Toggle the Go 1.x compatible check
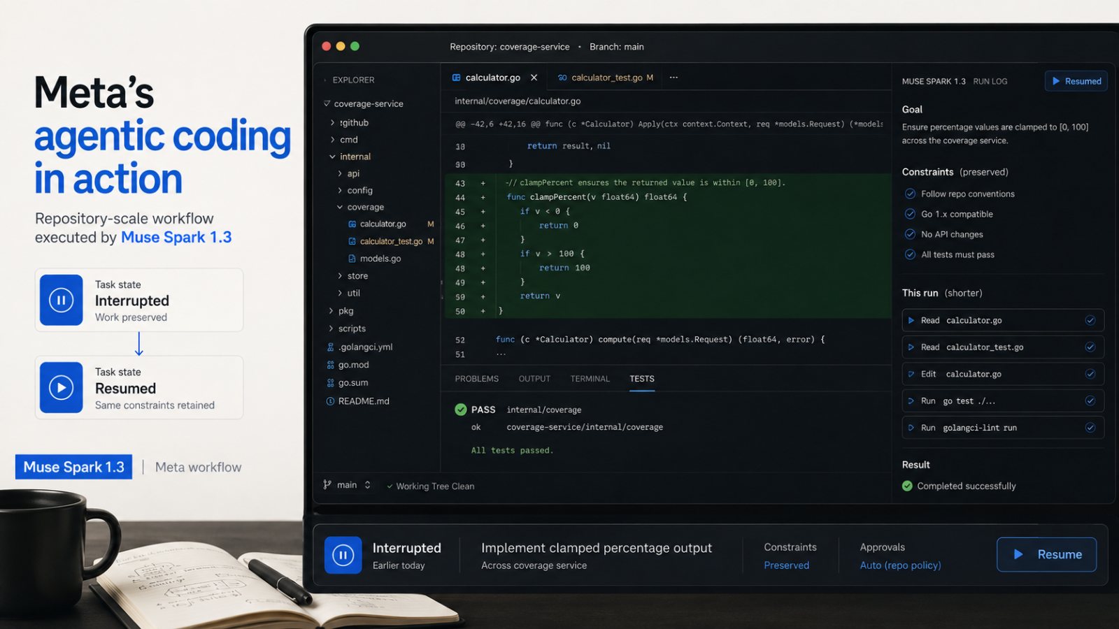1119x629 pixels. click(x=910, y=214)
